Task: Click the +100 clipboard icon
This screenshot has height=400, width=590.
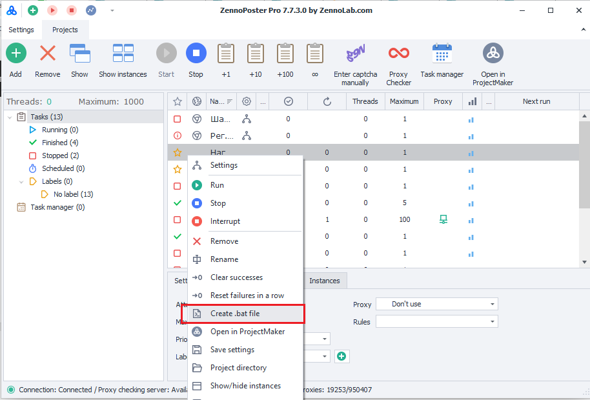Action: click(x=285, y=53)
